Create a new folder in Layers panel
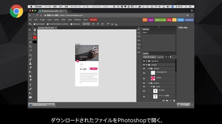The image size is (222, 124). [x=167, y=101]
